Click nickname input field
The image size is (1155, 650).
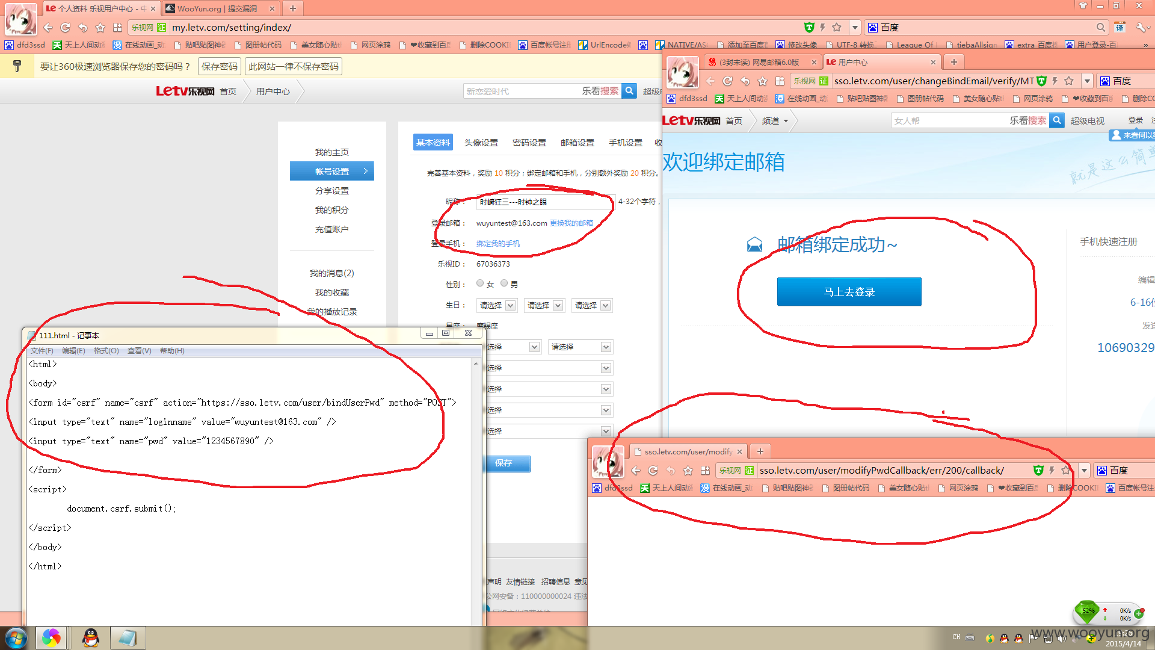(x=545, y=202)
